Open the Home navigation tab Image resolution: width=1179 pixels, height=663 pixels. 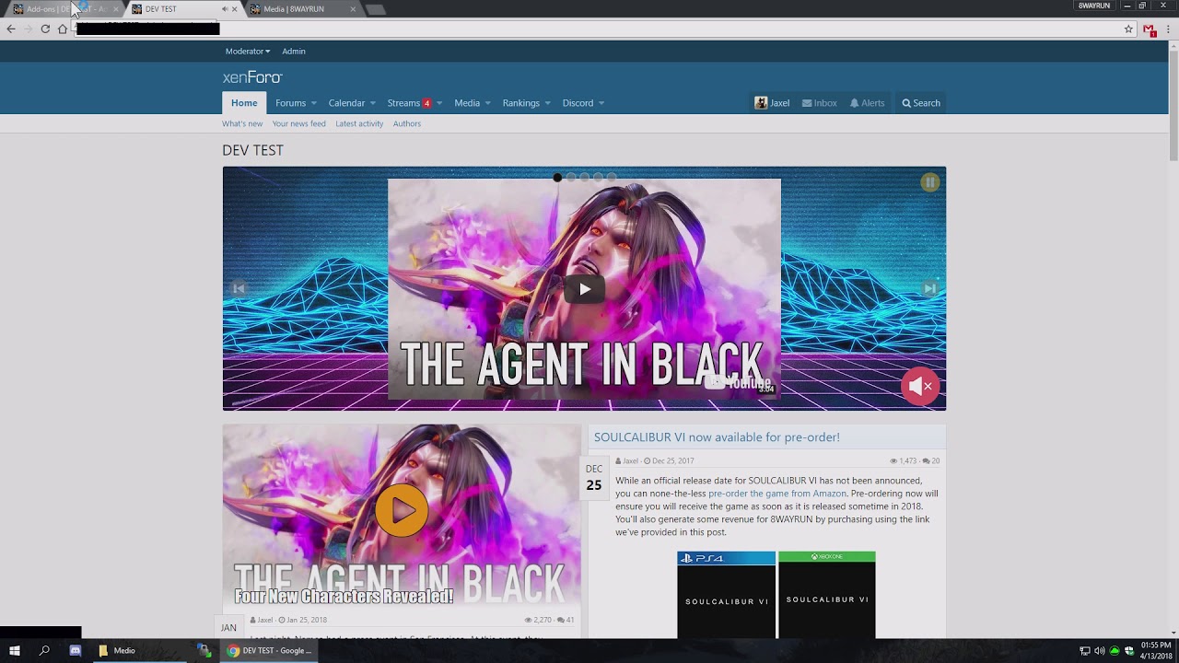(x=244, y=103)
